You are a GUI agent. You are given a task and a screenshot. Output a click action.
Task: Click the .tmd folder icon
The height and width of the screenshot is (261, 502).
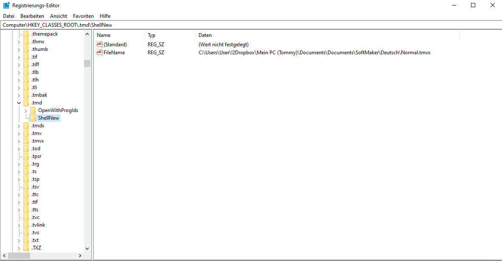point(26,103)
